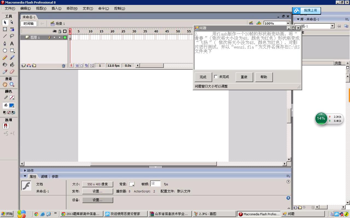The width and height of the screenshot is (350, 218).
Task: Click the Free Transform tool
Action: pyautogui.click(x=5, y=29)
